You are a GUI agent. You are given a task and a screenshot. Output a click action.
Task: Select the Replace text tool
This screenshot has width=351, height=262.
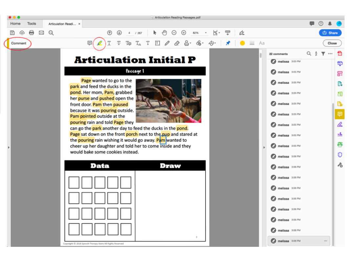[128, 43]
